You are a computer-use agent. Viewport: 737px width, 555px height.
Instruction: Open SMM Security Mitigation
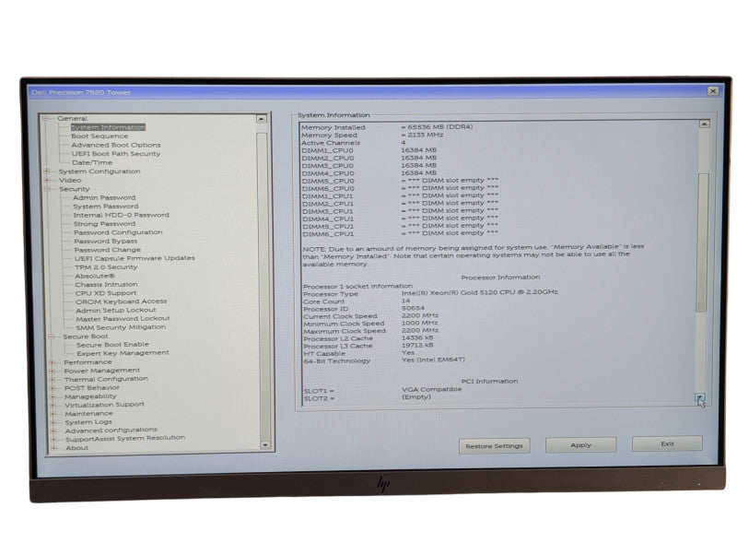click(x=122, y=327)
